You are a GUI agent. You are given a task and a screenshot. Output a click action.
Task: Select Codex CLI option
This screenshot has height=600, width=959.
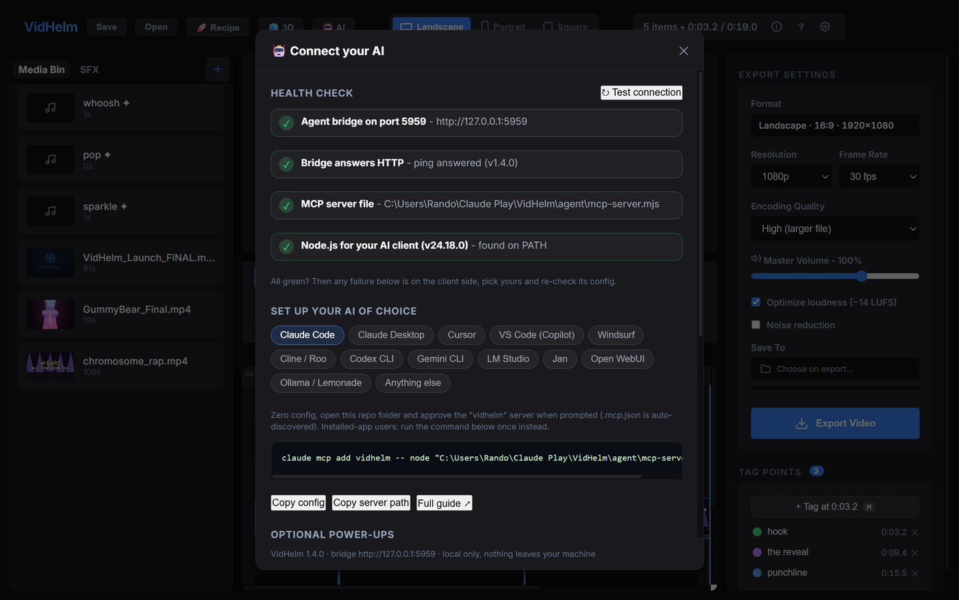[372, 359]
